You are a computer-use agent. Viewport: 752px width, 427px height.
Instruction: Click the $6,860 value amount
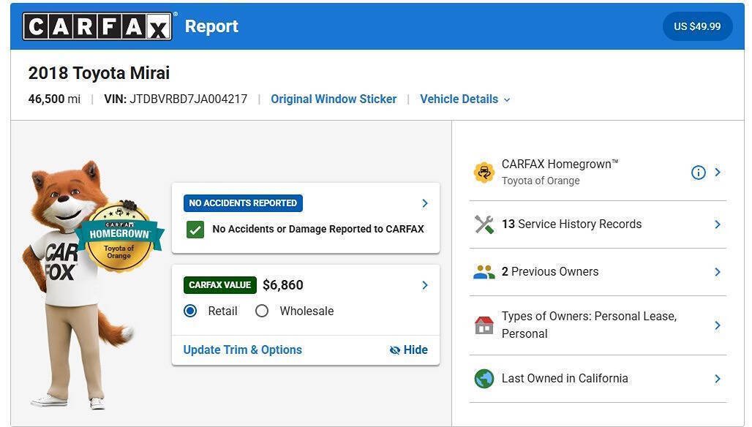[283, 285]
